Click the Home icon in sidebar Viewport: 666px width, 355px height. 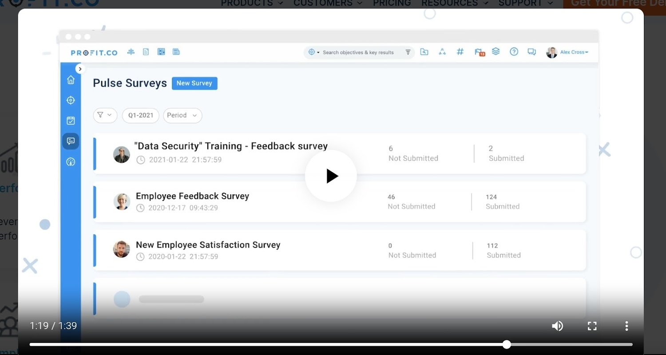(71, 80)
